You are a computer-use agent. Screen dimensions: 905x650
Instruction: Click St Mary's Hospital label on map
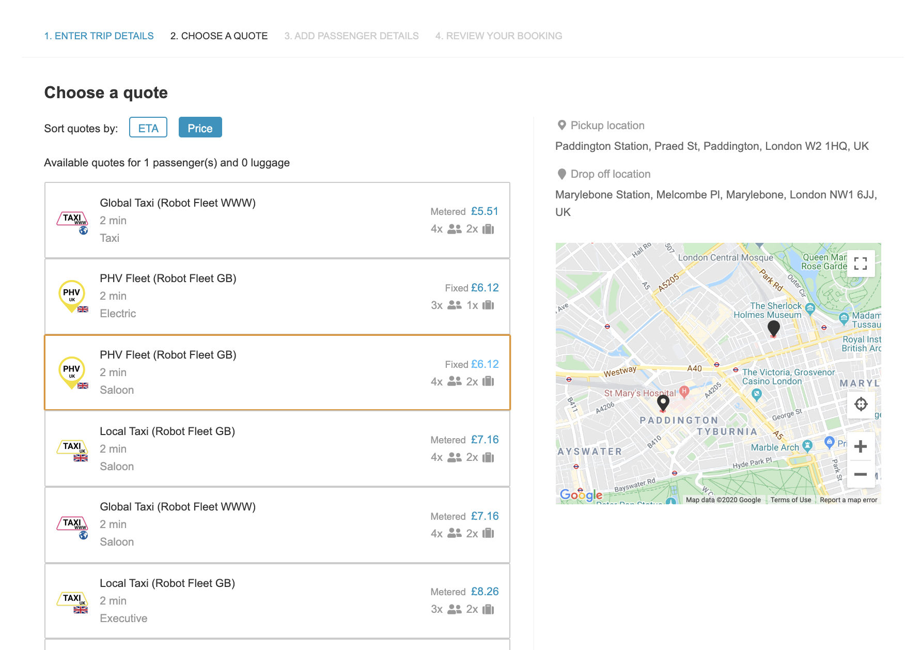coord(640,393)
